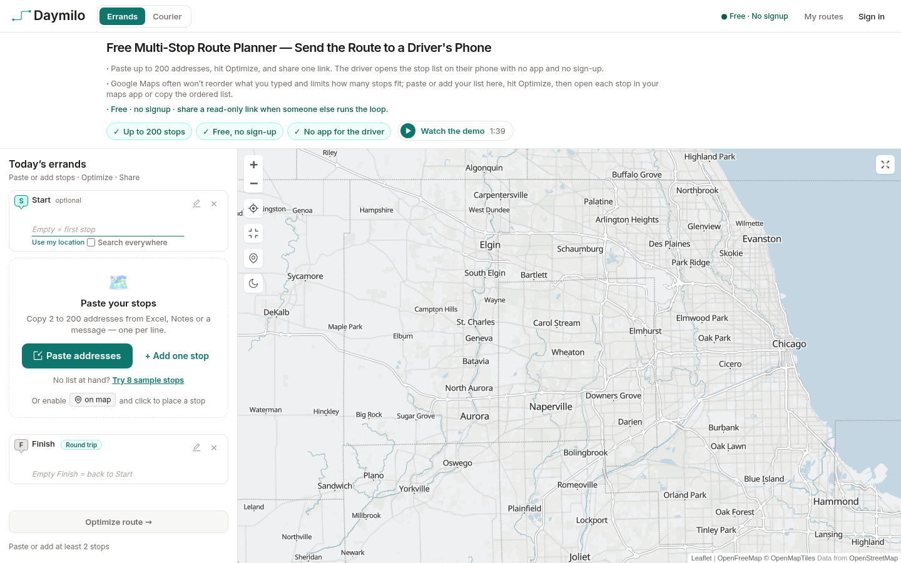Viewport: 901px width, 563px height.
Task: Edit the Start stop with pencil icon
Action: coord(196,203)
